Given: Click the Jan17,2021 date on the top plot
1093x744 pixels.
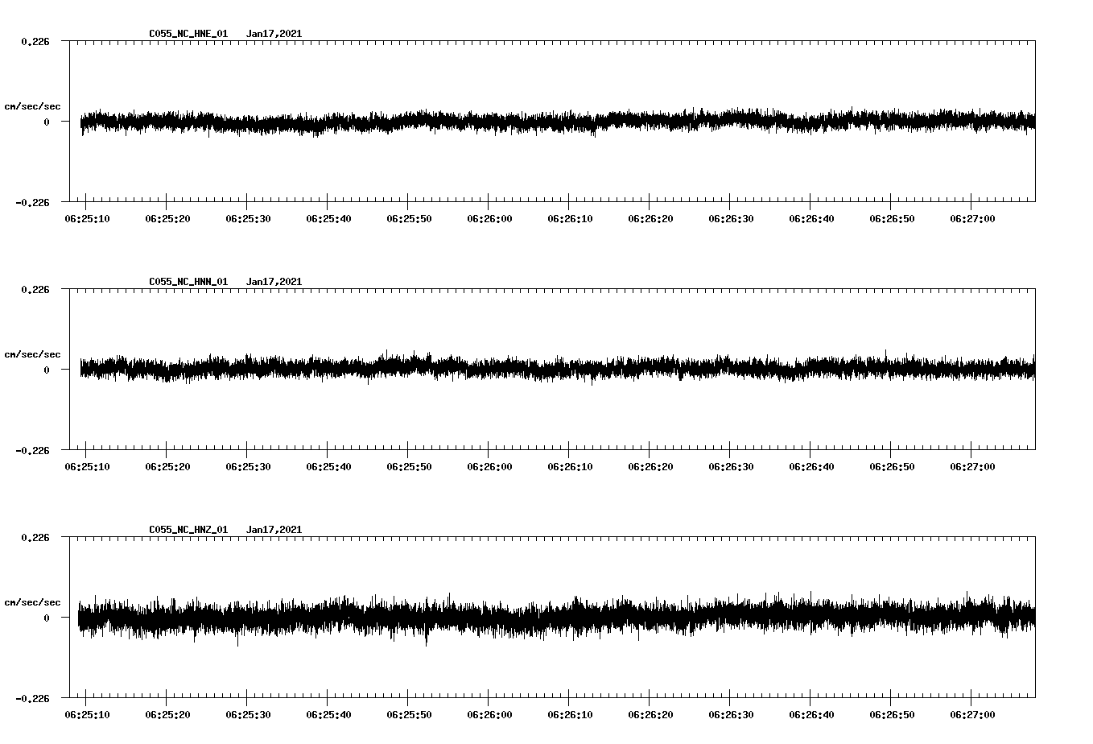Looking at the screenshot, I should click(274, 34).
